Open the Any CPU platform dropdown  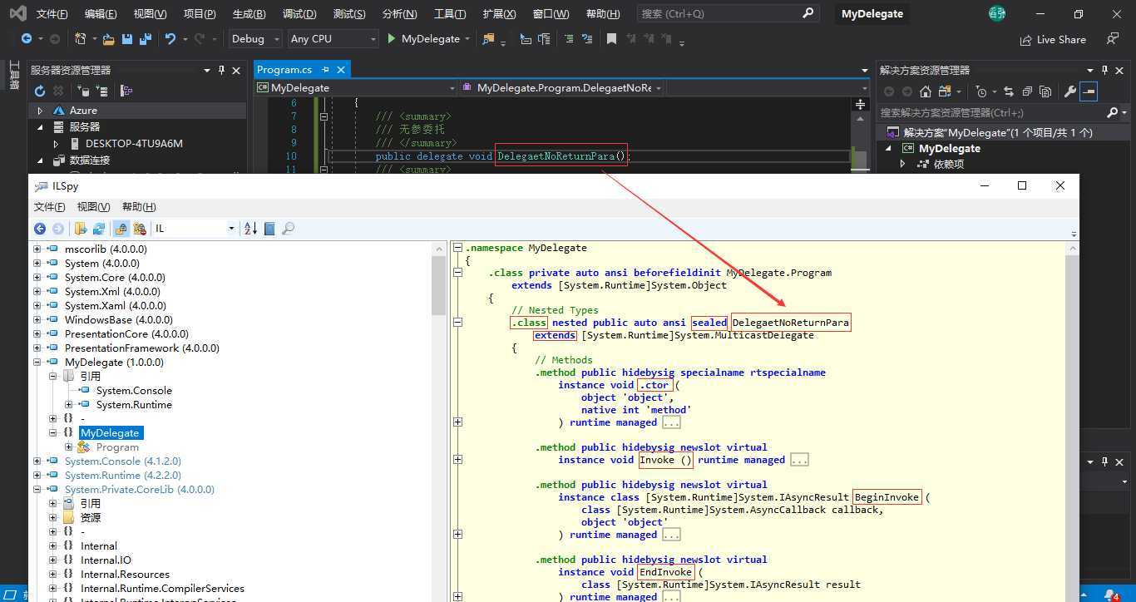tap(333, 39)
